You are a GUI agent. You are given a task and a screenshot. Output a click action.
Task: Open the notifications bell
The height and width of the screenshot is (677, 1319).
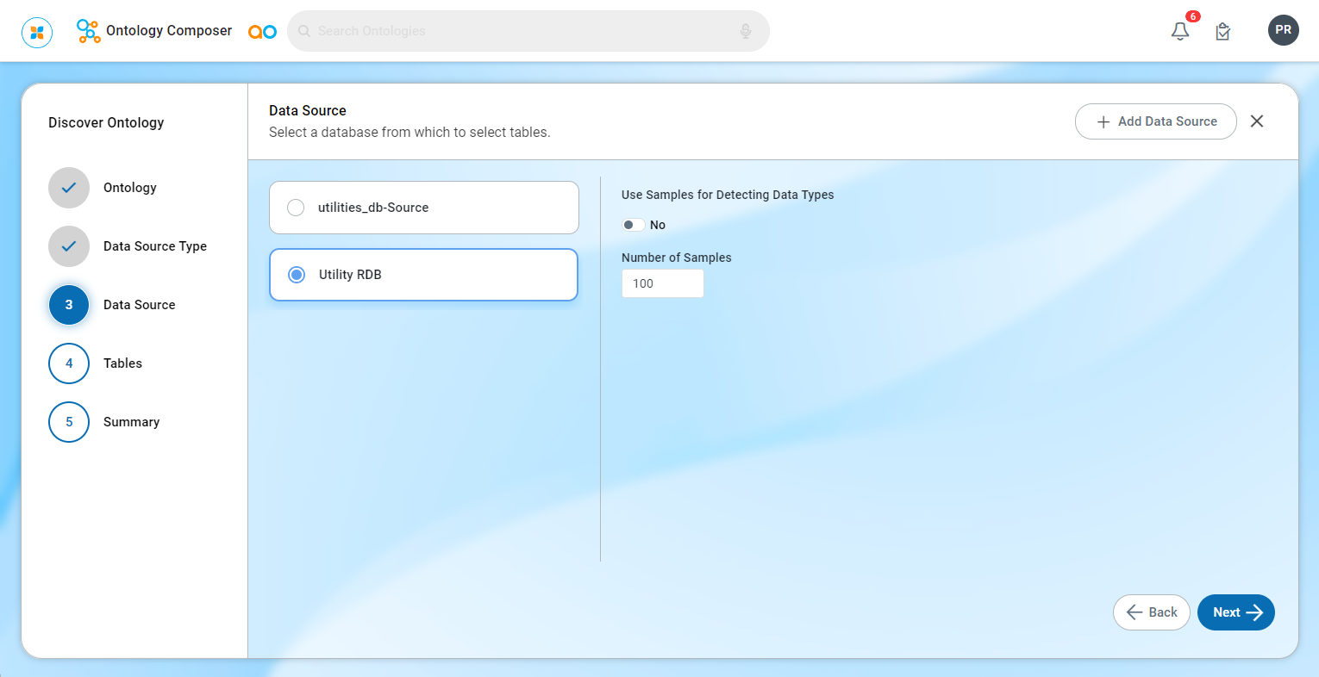tap(1180, 31)
